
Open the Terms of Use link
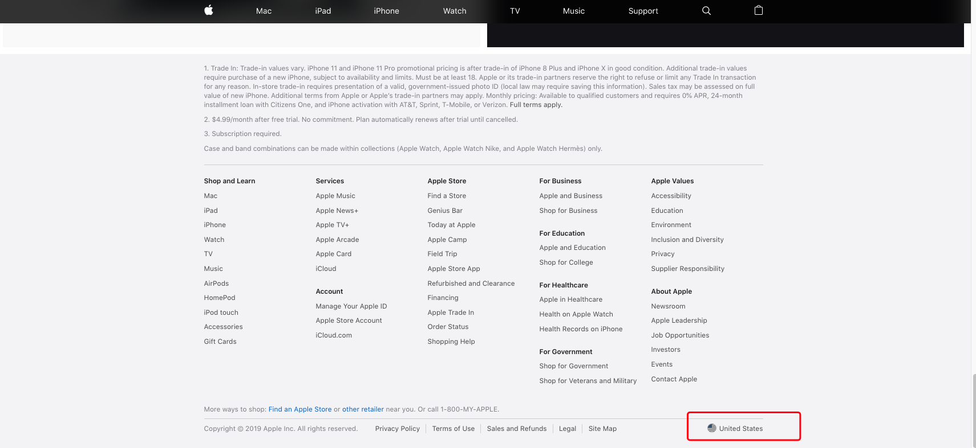[453, 429]
